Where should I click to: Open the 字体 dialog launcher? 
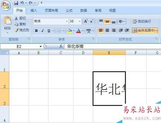93,38
